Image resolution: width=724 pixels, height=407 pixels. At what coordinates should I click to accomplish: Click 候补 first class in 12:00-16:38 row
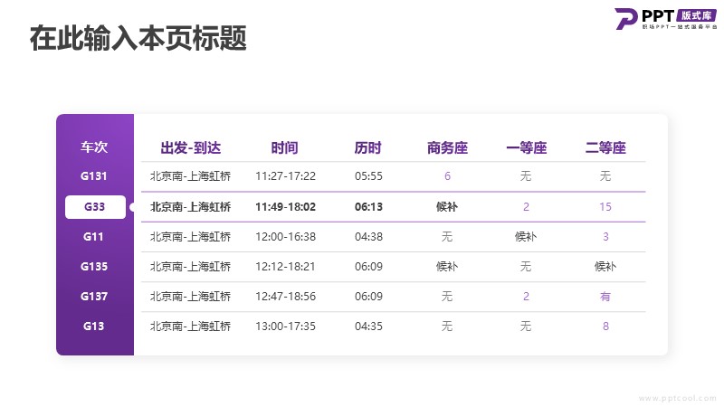coord(526,237)
